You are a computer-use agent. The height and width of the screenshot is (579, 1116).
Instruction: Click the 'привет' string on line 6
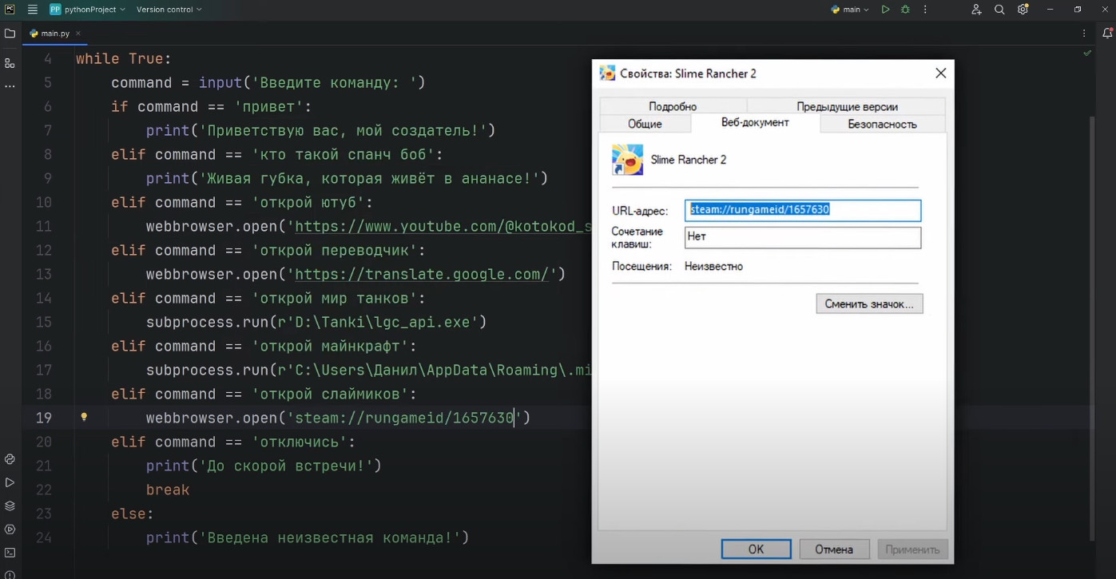pyautogui.click(x=268, y=106)
